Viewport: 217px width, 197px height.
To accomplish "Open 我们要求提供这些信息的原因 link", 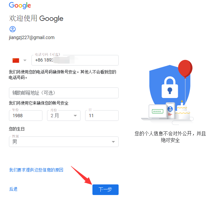I will pos(36,170).
